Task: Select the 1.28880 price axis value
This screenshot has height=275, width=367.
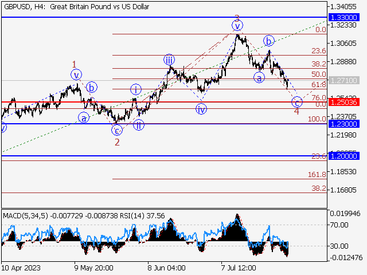Action: click(x=343, y=61)
